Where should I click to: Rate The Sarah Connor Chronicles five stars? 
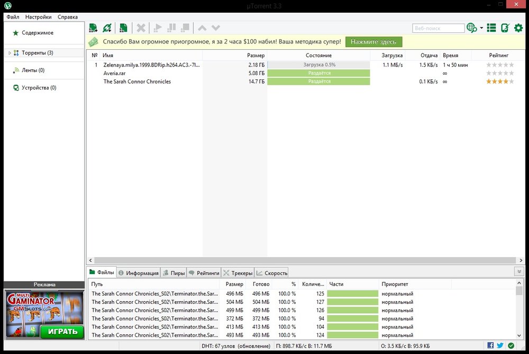point(510,81)
